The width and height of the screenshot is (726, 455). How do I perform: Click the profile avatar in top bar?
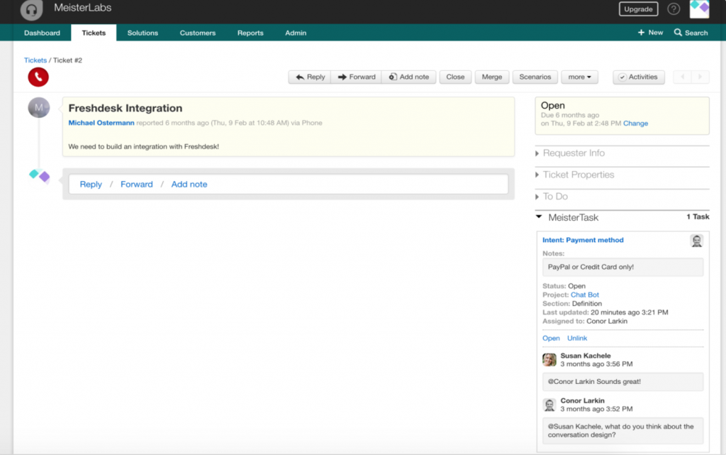pos(699,9)
